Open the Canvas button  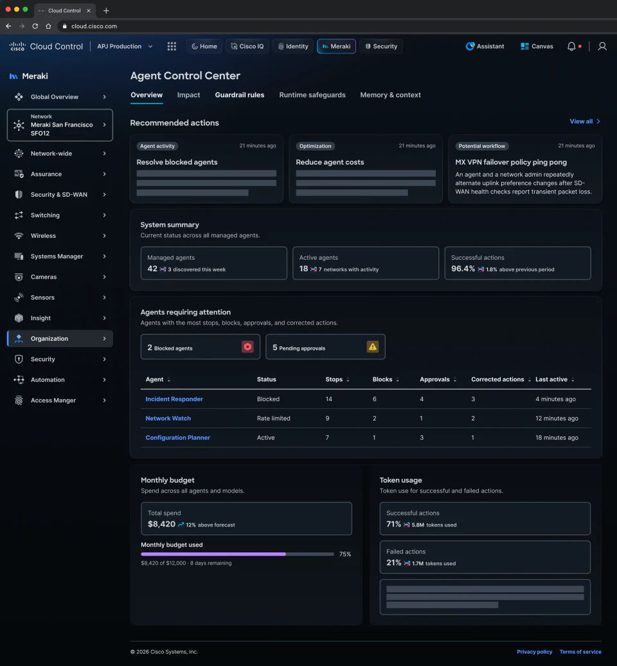[x=537, y=46]
